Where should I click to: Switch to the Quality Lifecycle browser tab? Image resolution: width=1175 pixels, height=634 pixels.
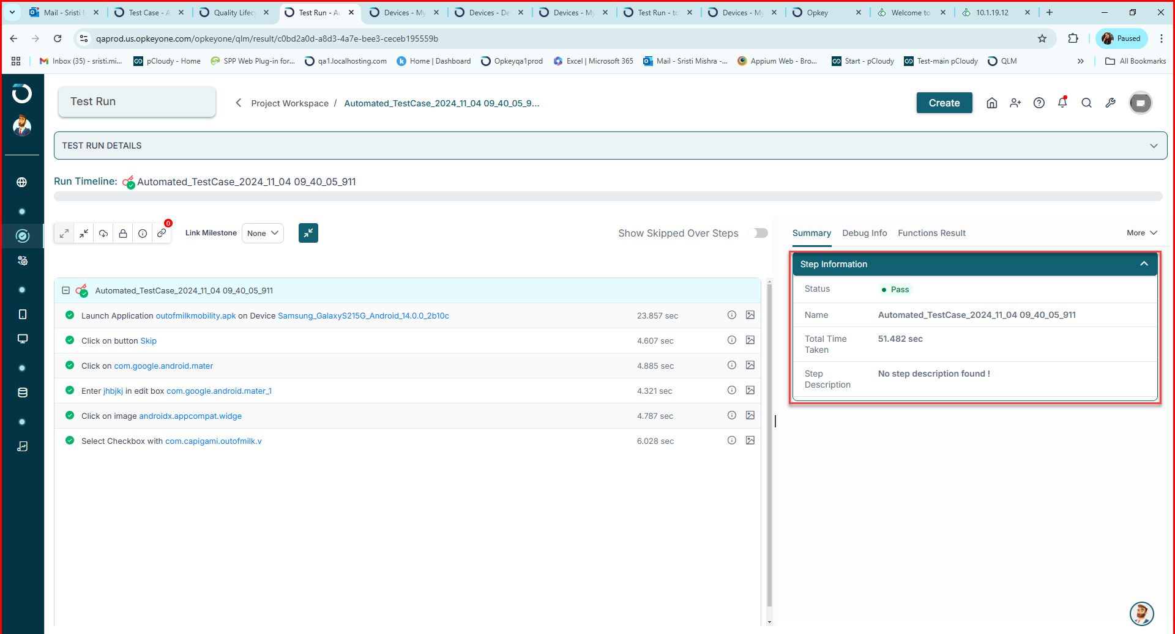[x=234, y=12]
